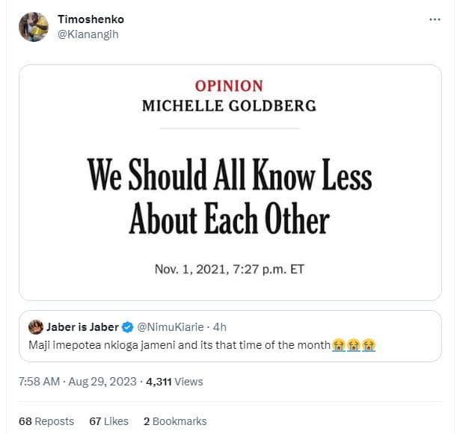Open the three-dot more options menu
Viewport: 457px width, 434px height.
click(x=435, y=19)
